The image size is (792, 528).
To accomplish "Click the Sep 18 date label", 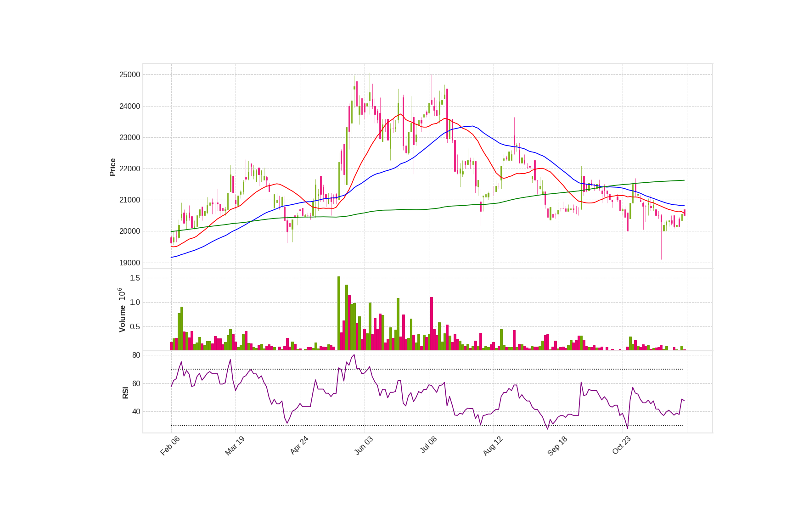I will [x=557, y=446].
